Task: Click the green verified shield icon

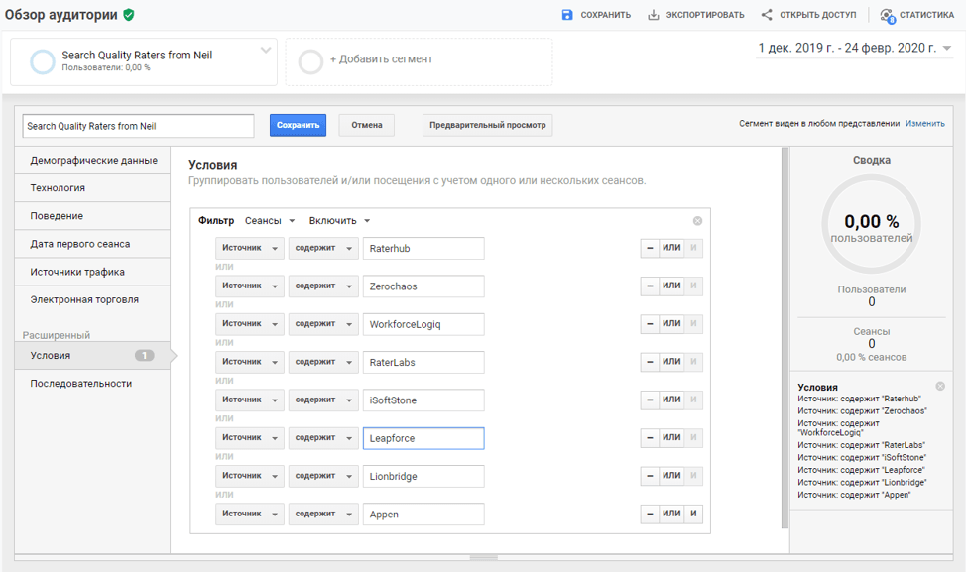Action: tap(129, 15)
